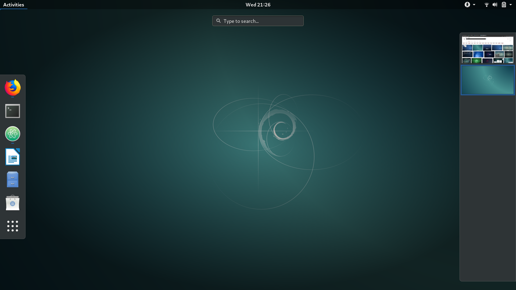The width and height of the screenshot is (516, 290).
Task: Launch Firefox from the dash
Action: [x=13, y=88]
